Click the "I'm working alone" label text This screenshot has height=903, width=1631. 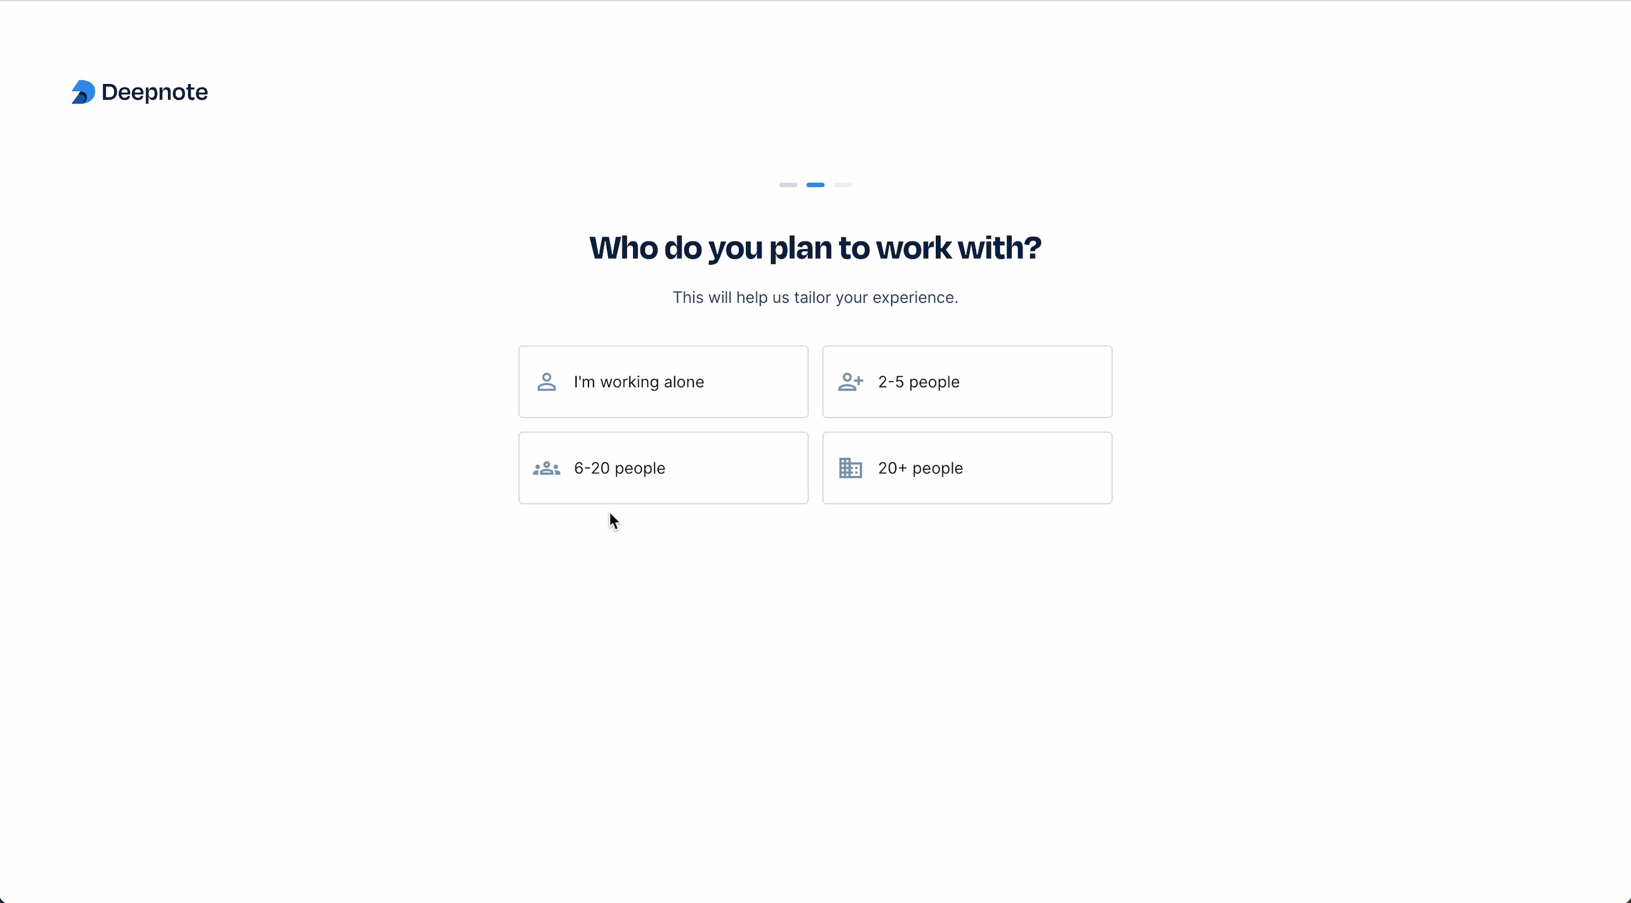point(638,382)
